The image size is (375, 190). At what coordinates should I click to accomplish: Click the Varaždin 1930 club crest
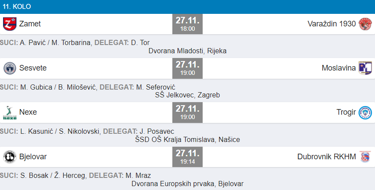click(x=365, y=24)
